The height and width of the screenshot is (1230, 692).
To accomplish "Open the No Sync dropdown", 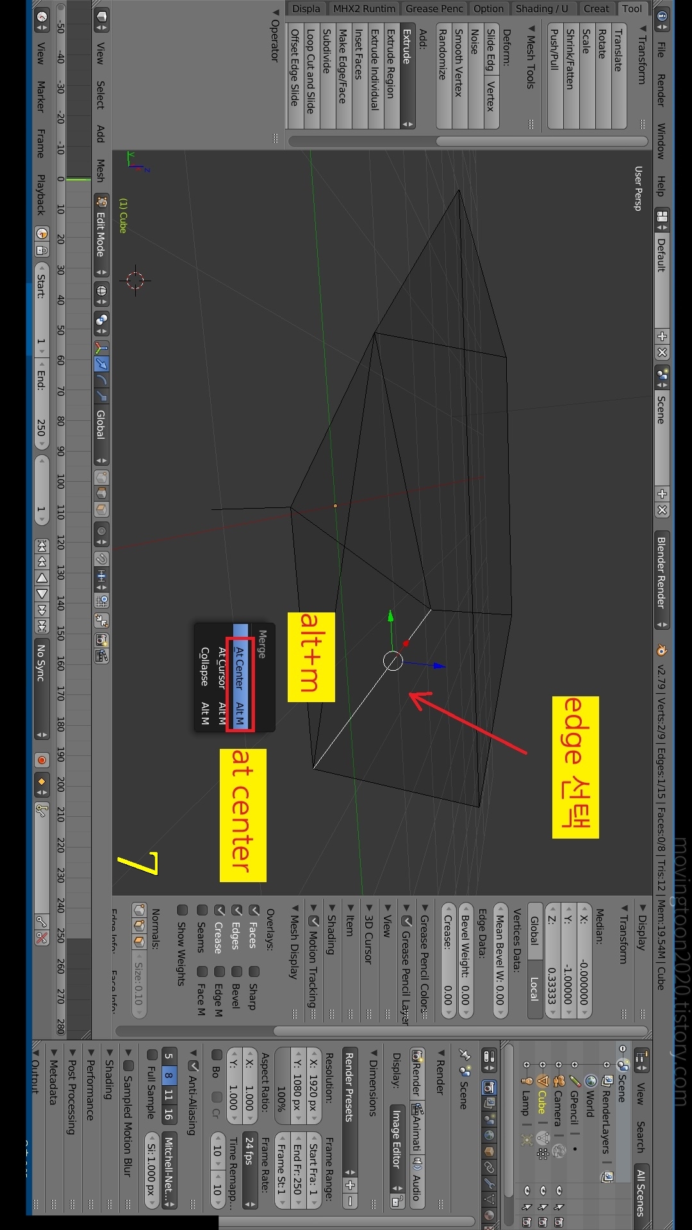I will pos(42,689).
